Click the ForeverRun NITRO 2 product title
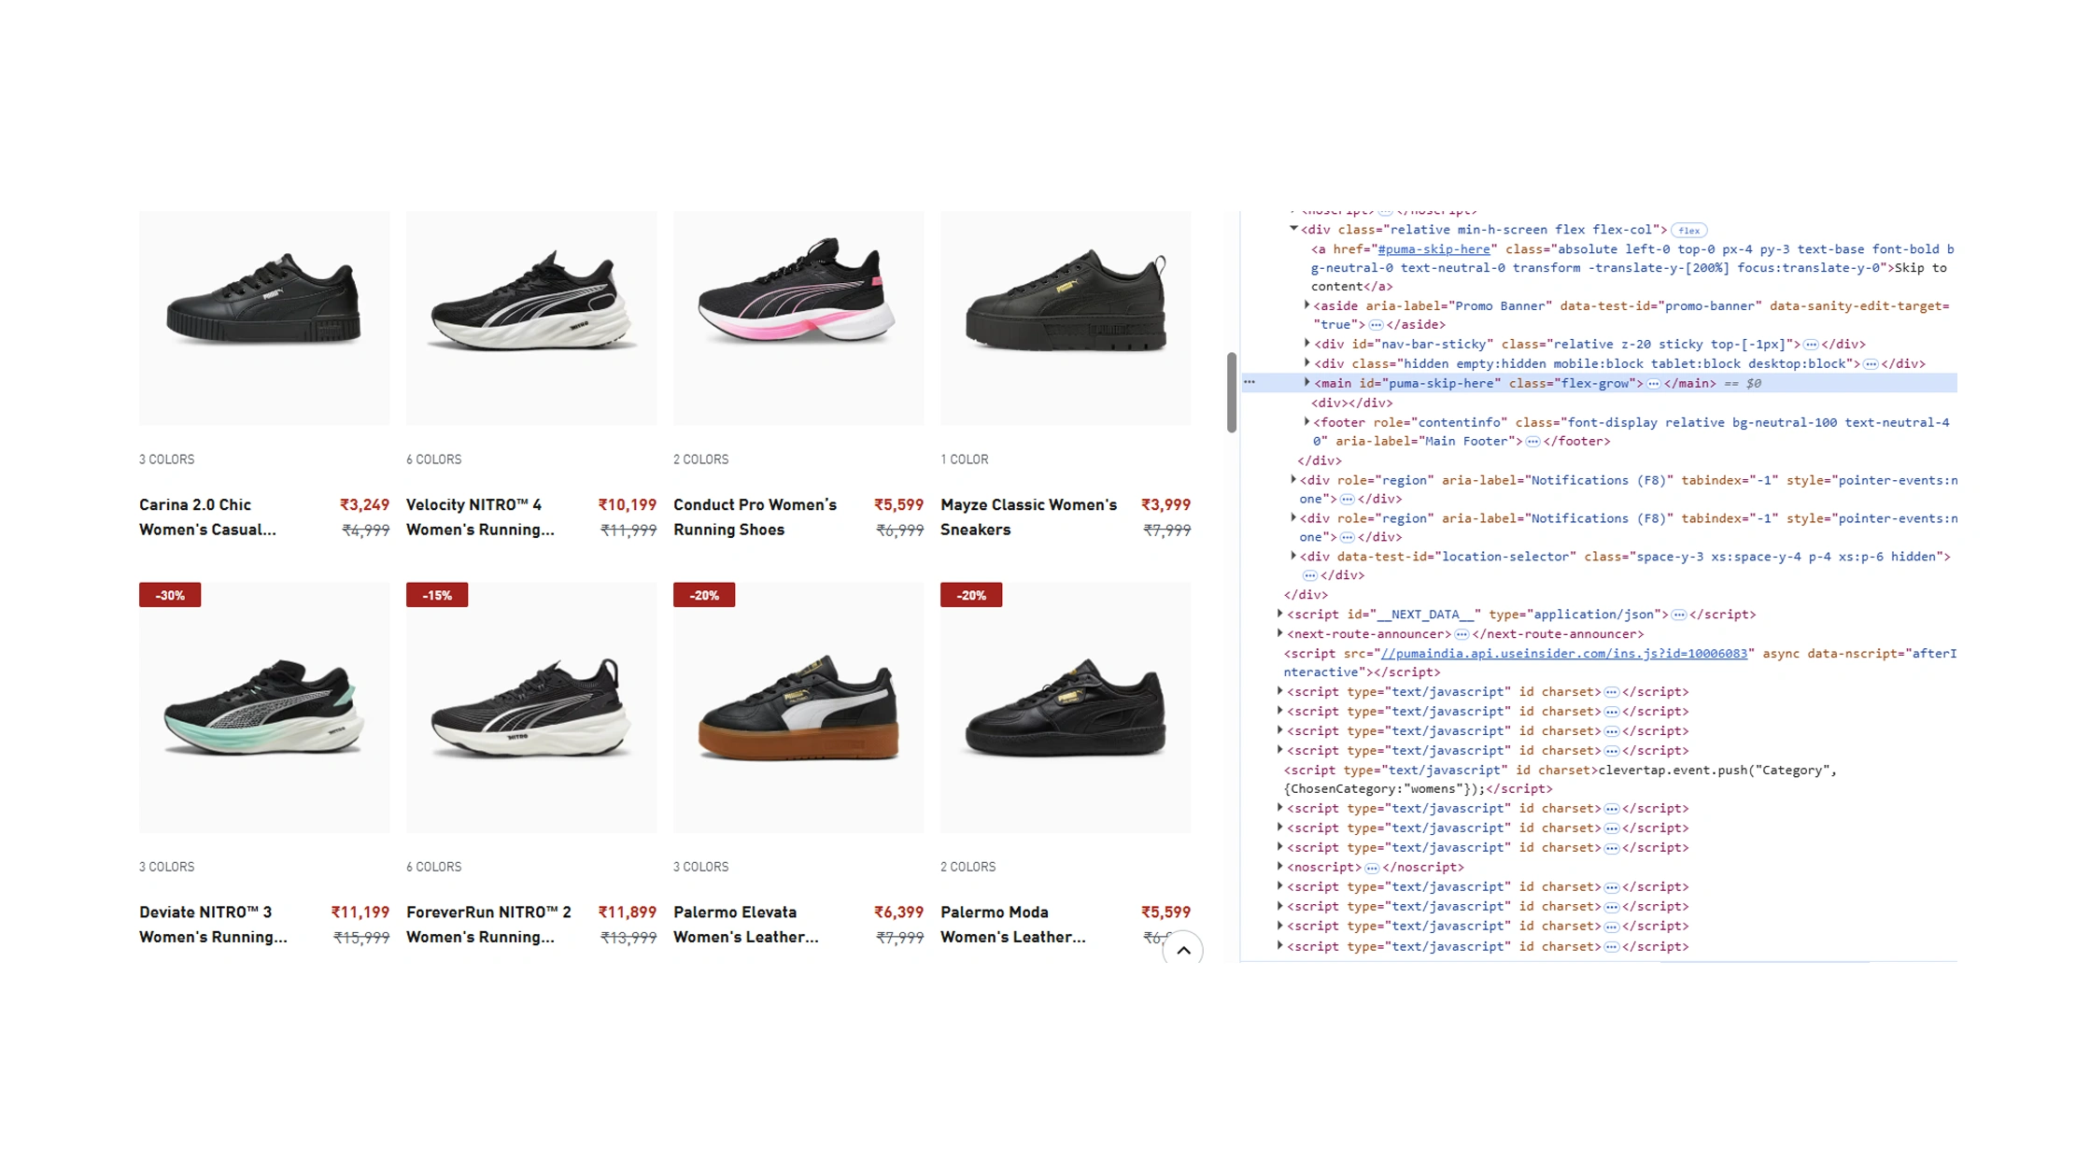This screenshot has height=1174, width=2076. (488, 924)
